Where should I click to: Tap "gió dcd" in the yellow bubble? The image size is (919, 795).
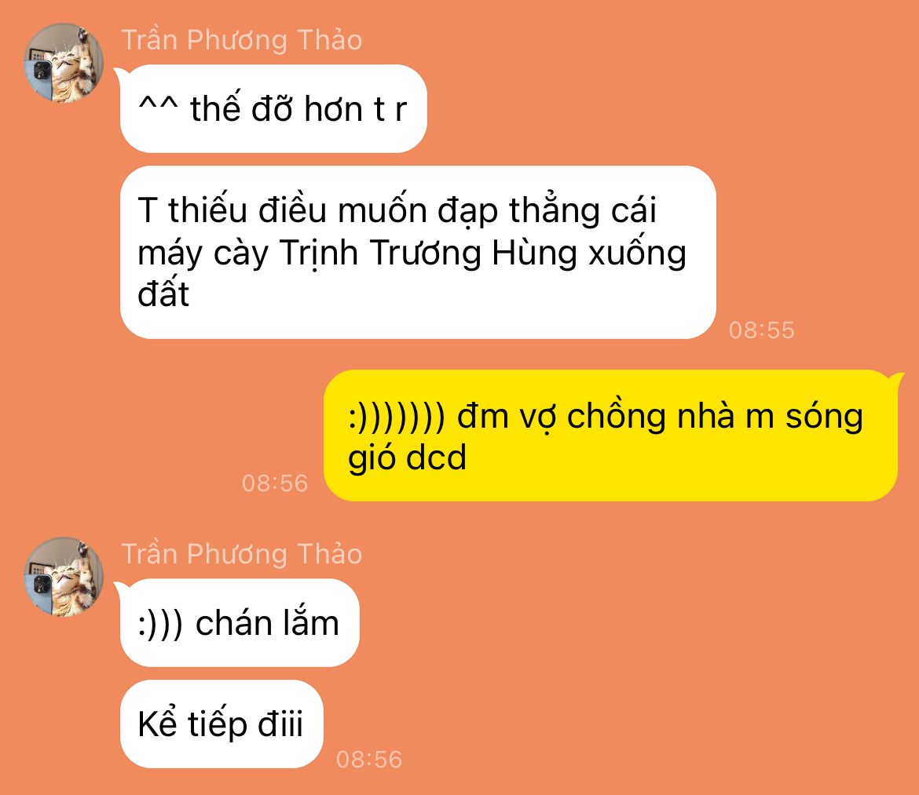pos(407,458)
